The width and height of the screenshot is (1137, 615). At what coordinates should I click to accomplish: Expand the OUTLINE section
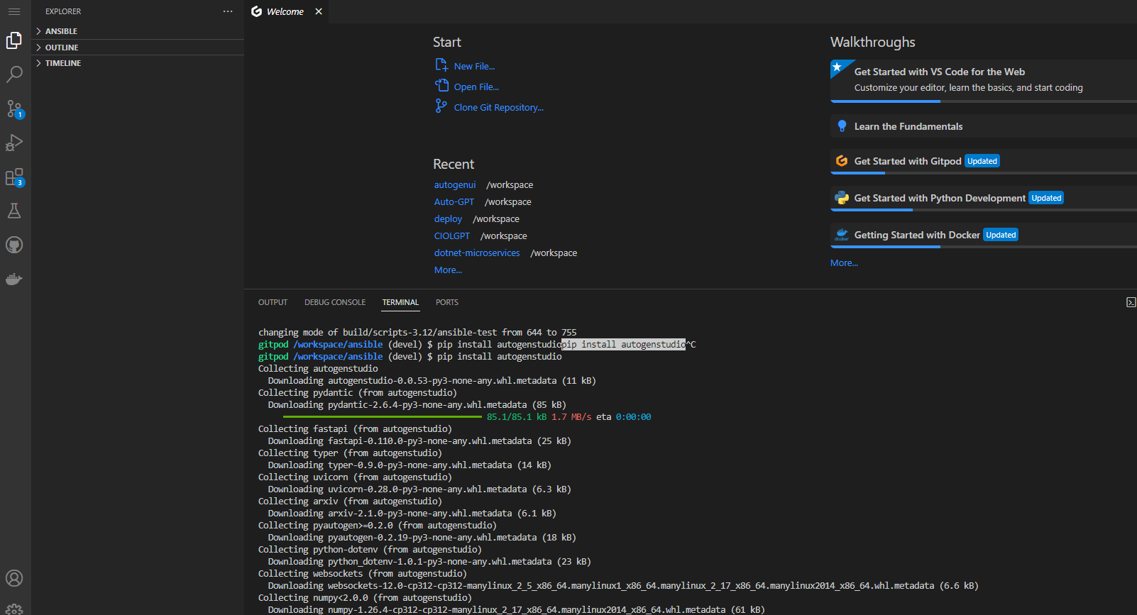pos(138,48)
